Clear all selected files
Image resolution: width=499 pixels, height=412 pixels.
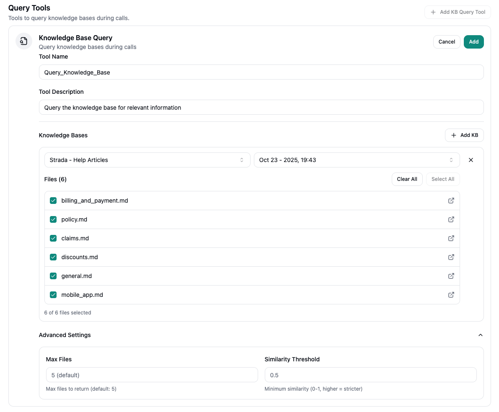pyautogui.click(x=407, y=179)
